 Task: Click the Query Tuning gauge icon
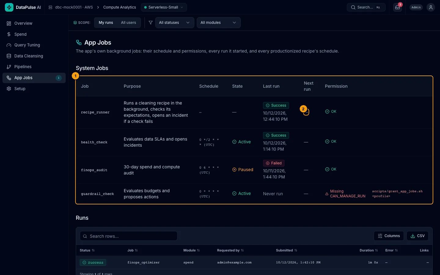click(9, 45)
